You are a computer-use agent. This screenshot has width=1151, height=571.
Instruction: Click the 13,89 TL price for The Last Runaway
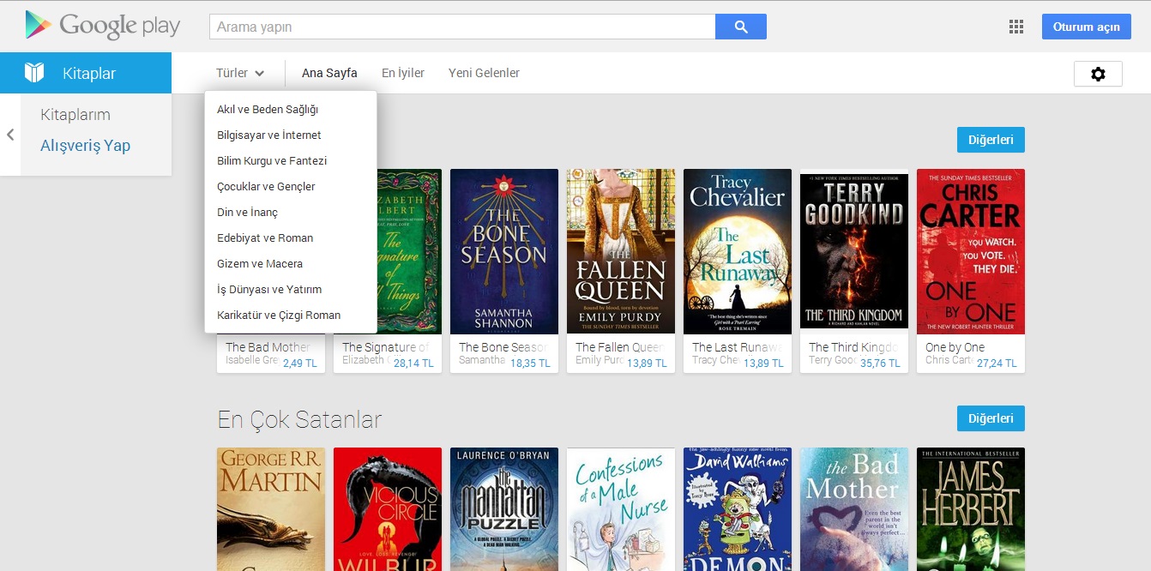coord(763,364)
